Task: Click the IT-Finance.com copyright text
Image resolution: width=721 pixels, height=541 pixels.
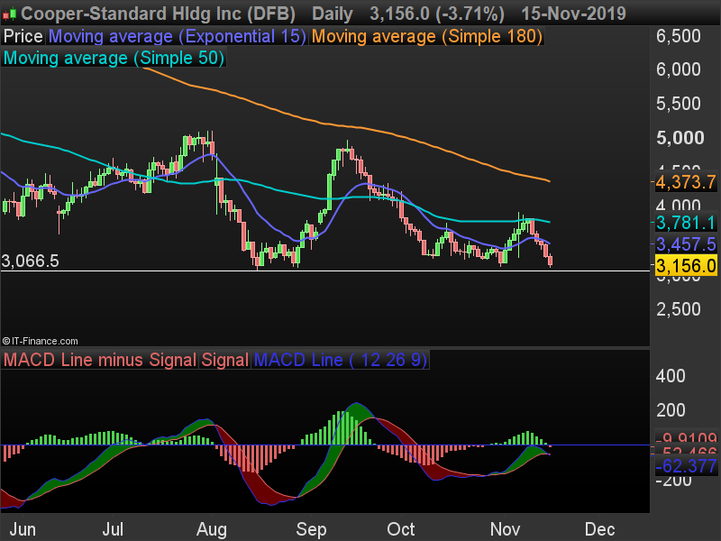Action: click(40, 342)
